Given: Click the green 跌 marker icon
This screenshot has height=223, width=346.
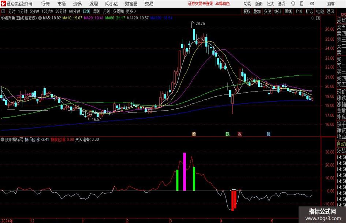Looking at the screenshot, I should (227, 134).
